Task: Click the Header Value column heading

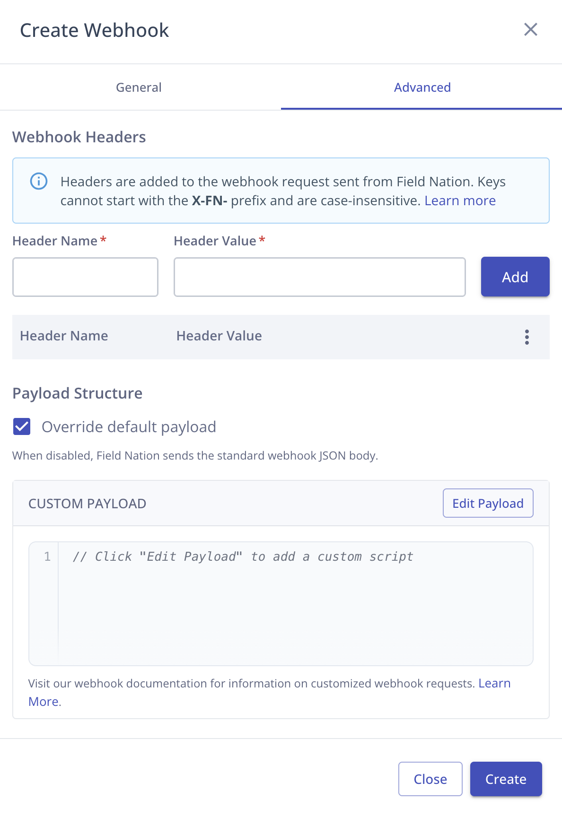Action: [219, 336]
